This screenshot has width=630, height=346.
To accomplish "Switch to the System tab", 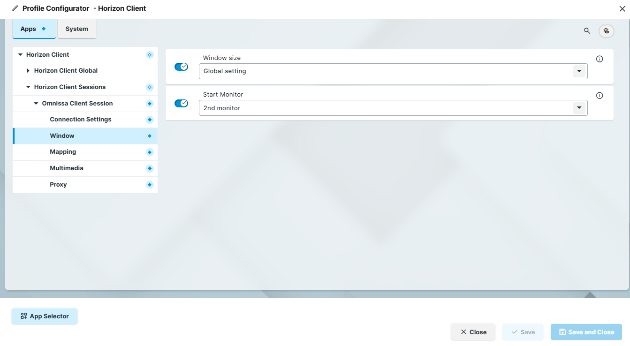I will [x=76, y=29].
